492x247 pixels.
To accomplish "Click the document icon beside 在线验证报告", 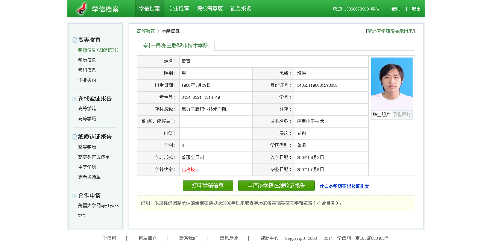I will (x=75, y=98).
